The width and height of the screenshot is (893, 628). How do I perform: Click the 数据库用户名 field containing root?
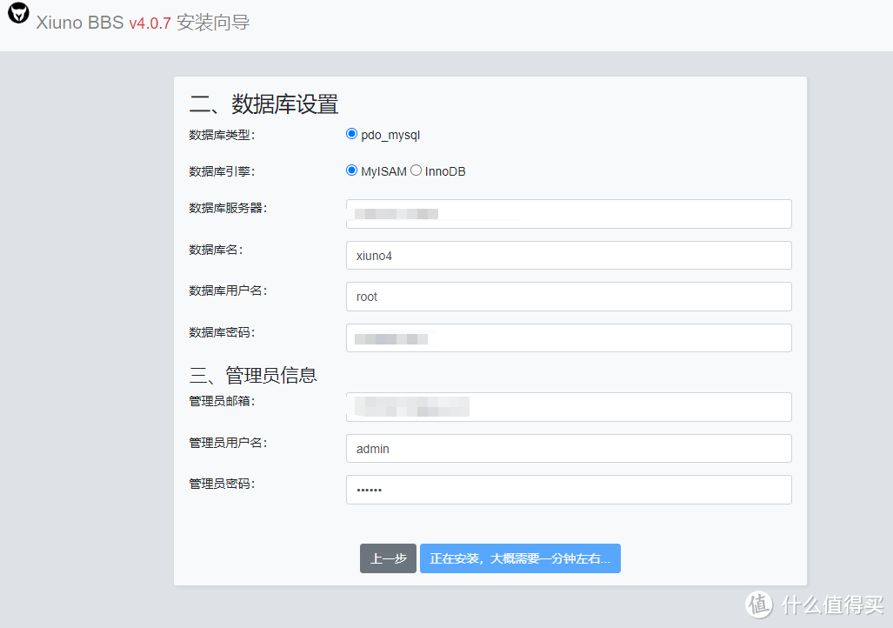pyautogui.click(x=568, y=296)
